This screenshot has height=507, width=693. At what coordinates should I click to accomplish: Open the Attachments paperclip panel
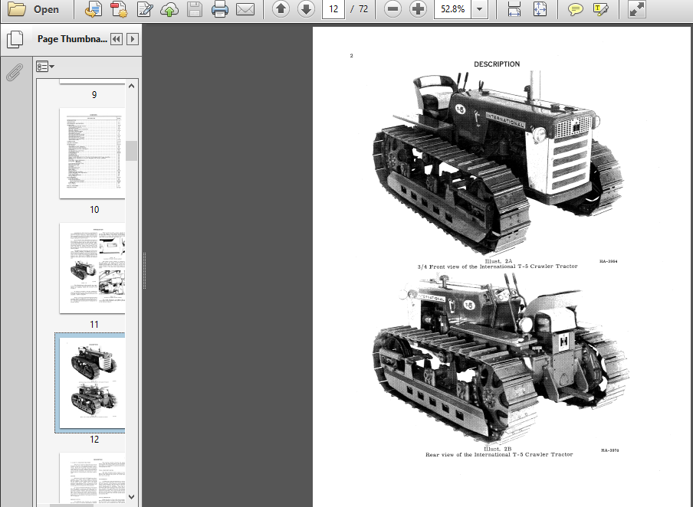[15, 73]
